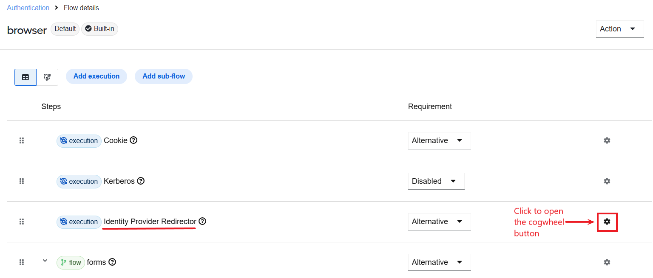Open settings cogwheel for Identity Provider Redirector
Viewport: 653px width, 278px height.
607,222
